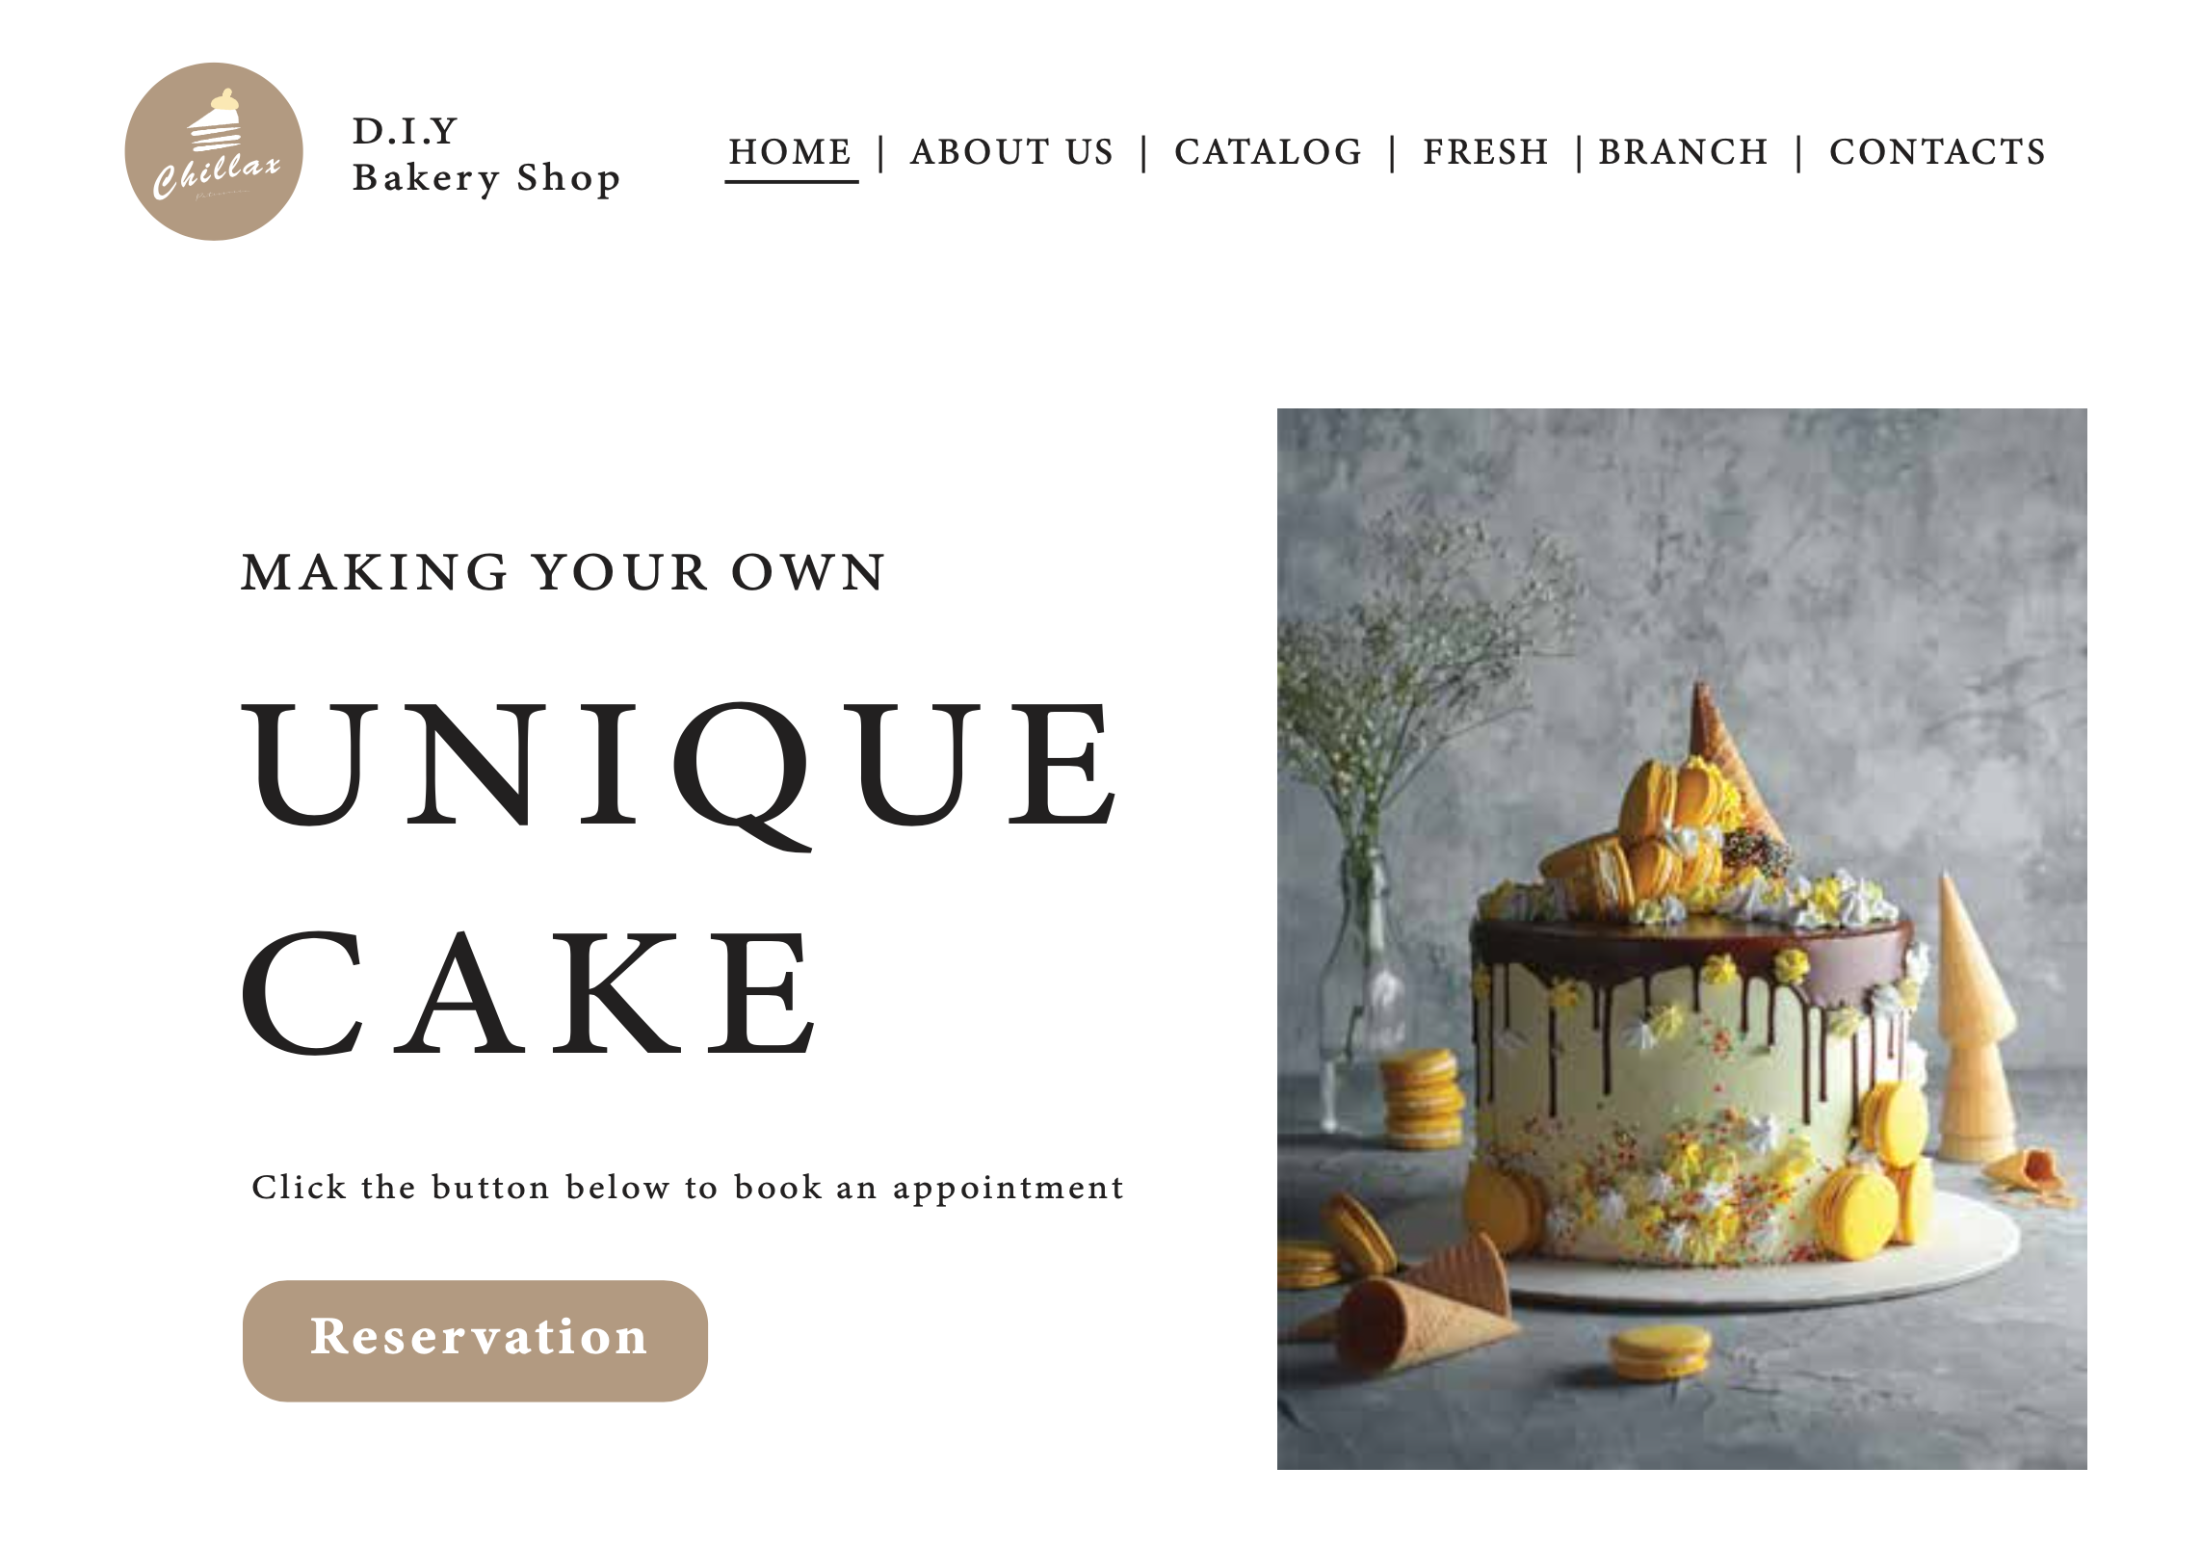Open the CONTACTS page
The height and width of the screenshot is (1545, 2202).
(1937, 152)
